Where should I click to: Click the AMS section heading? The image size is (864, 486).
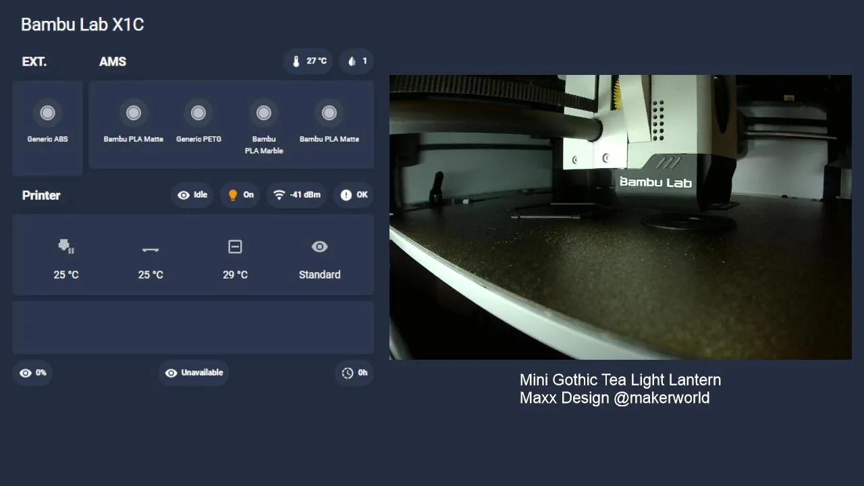113,61
